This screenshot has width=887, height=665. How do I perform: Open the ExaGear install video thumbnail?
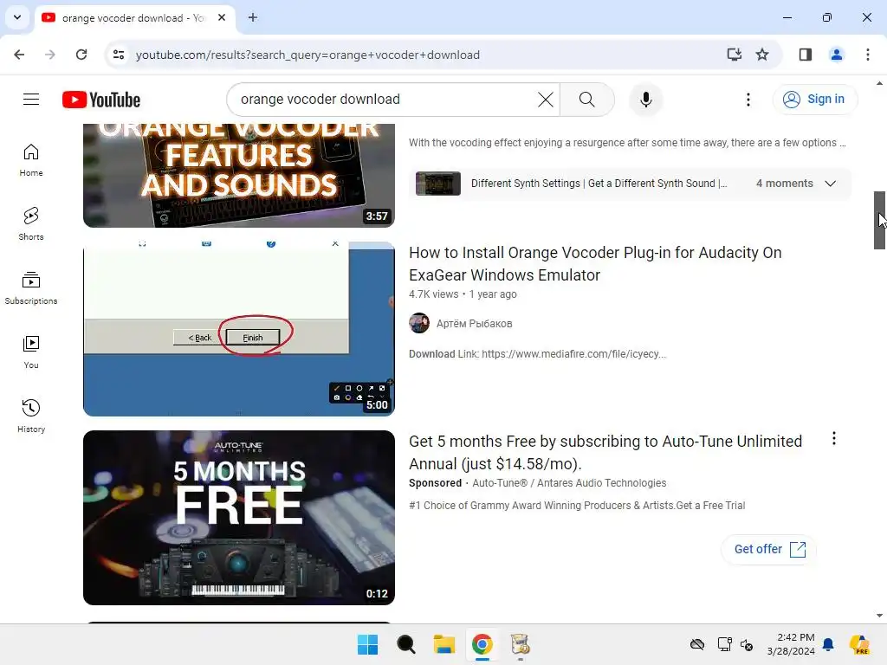pos(239,328)
